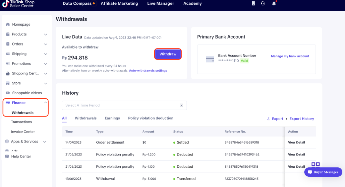The image size is (345, 187).
Task: Expand the Orders sidebar section
Action: point(46,44)
